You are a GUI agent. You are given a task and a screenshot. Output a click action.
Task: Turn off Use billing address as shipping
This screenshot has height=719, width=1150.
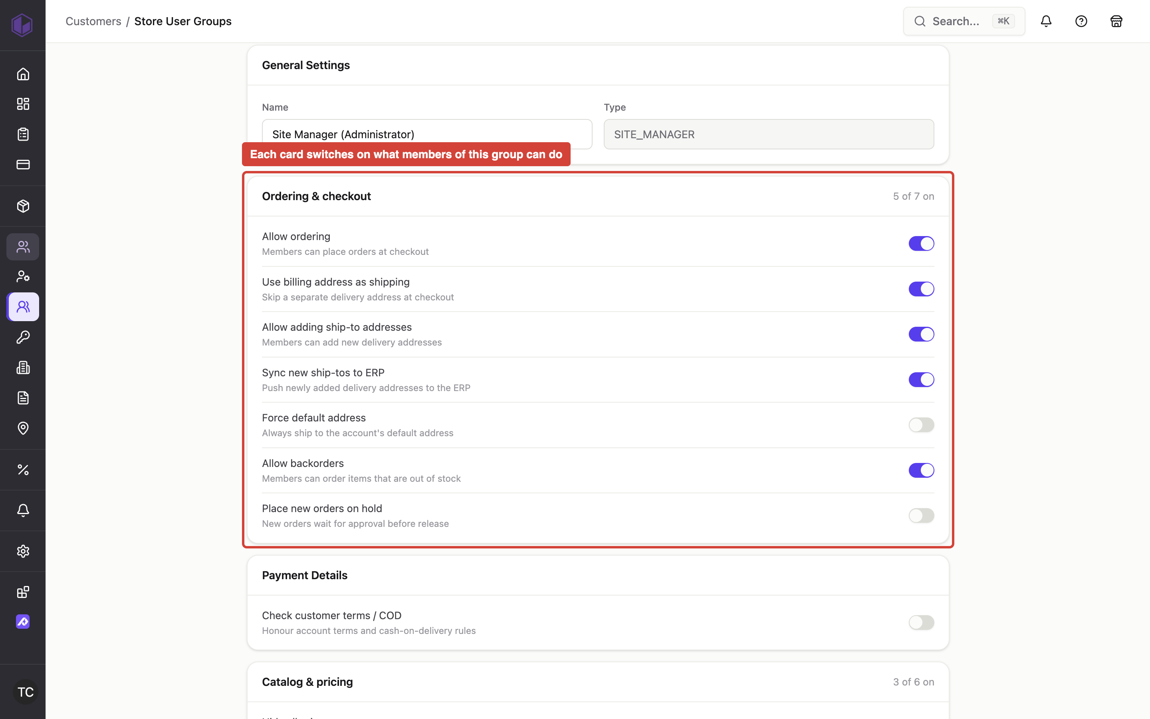tap(921, 289)
